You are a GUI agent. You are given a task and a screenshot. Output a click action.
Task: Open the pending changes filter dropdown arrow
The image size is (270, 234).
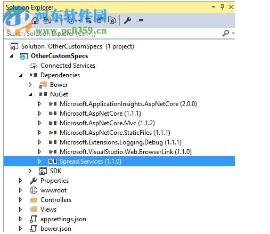coord(79,21)
